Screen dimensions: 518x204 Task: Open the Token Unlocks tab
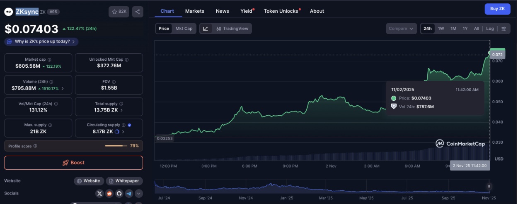click(x=281, y=11)
